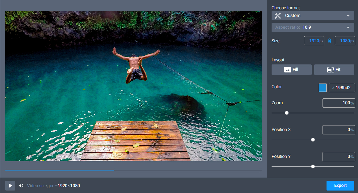Select the Fit layout option

tap(334, 69)
